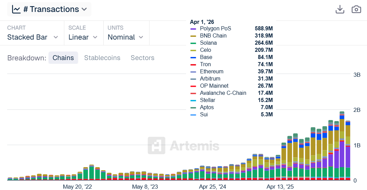Viewport: 367px width, 190px height.
Task: Click the BNB Chain label in tooltip
Action: coord(213,36)
